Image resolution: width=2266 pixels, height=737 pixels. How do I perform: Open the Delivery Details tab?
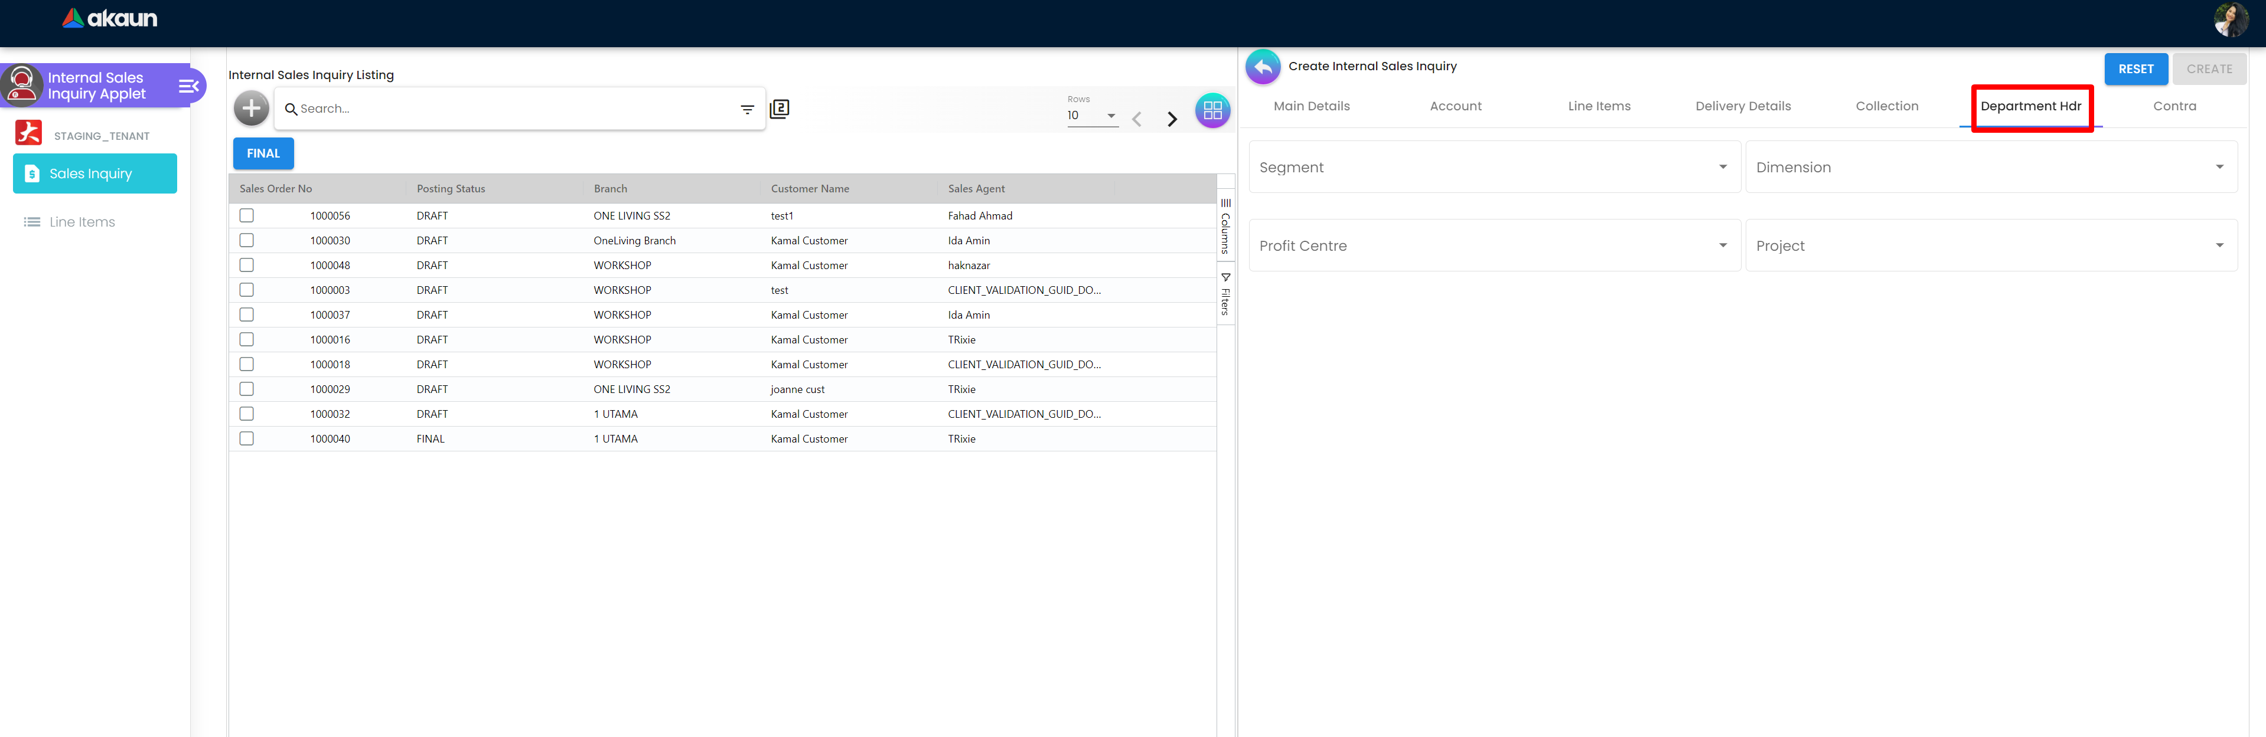1743,106
